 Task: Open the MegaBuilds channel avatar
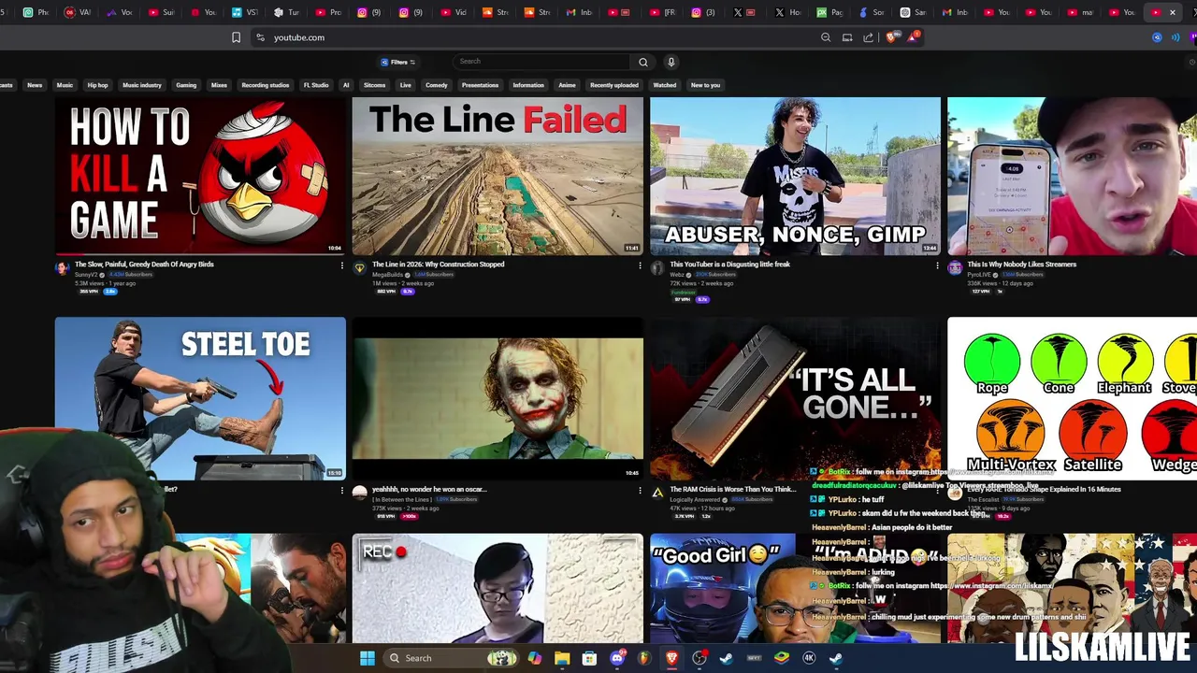pyautogui.click(x=359, y=268)
